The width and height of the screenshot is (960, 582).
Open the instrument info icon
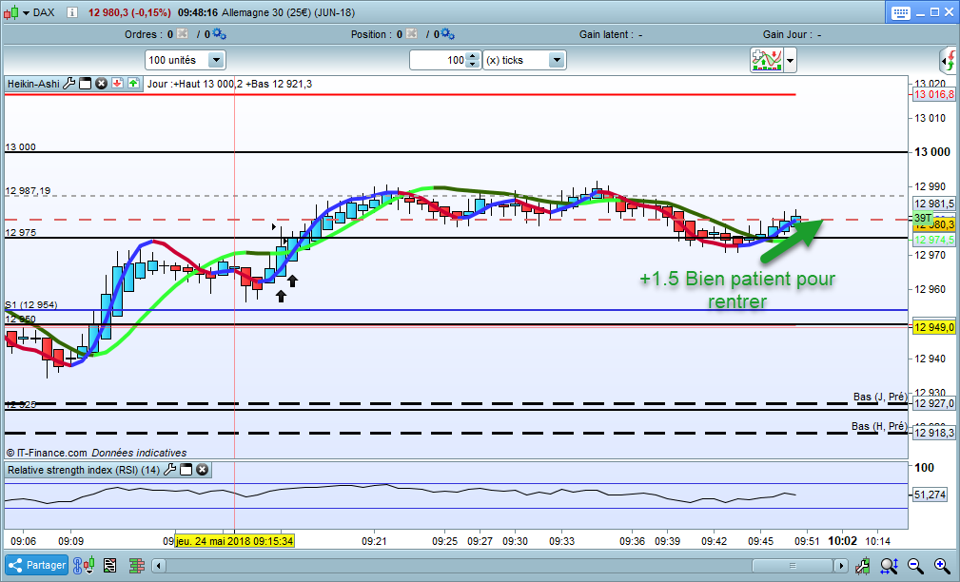(x=72, y=12)
